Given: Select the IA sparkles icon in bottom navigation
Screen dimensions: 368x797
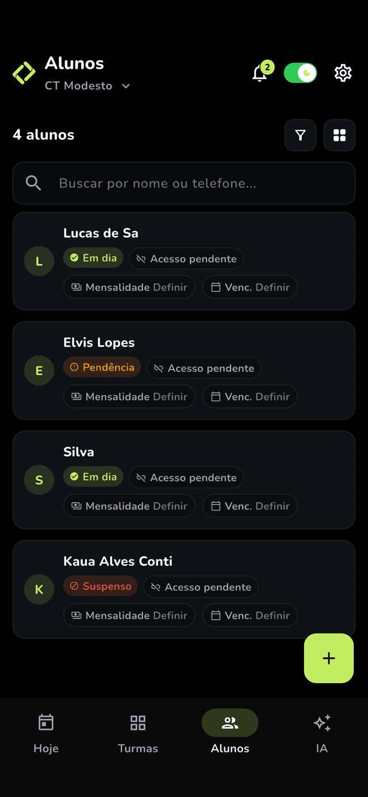Looking at the screenshot, I should pyautogui.click(x=322, y=723).
